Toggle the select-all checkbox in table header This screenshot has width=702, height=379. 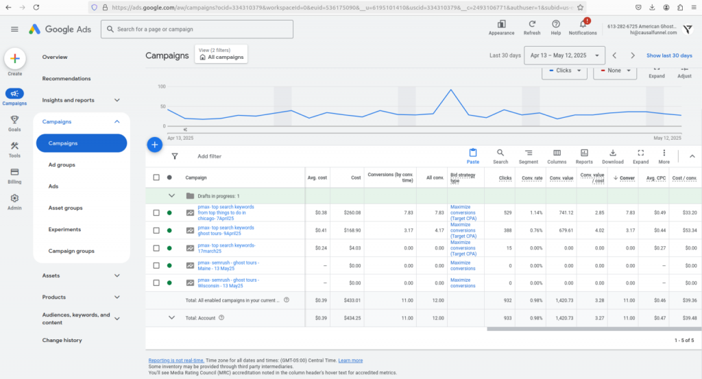tap(156, 178)
